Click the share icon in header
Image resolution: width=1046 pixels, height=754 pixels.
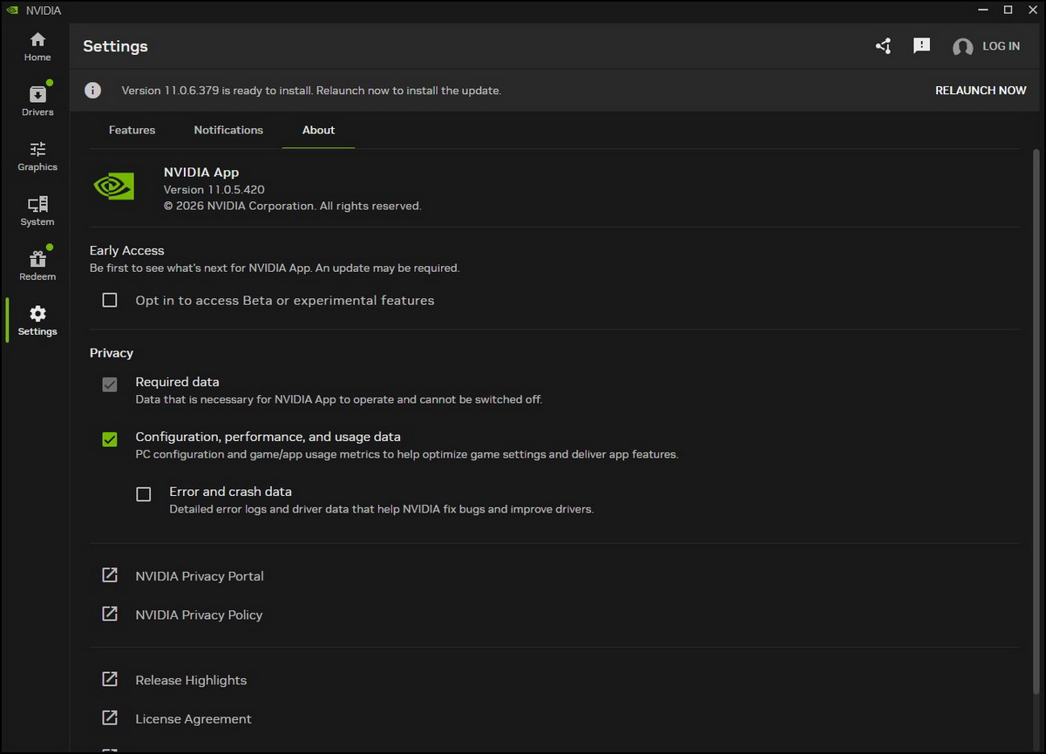(x=883, y=46)
